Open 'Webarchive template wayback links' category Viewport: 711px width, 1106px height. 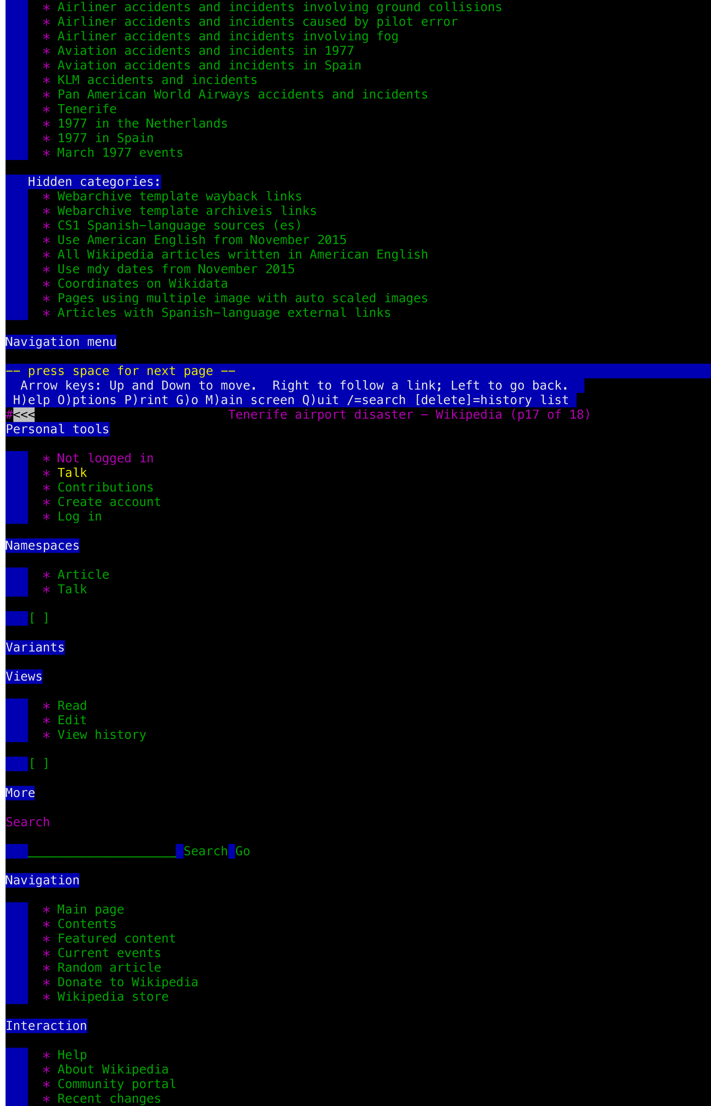[180, 197]
